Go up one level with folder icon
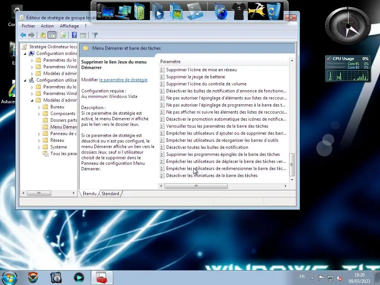This screenshot has height=285, width=380. coord(43,35)
